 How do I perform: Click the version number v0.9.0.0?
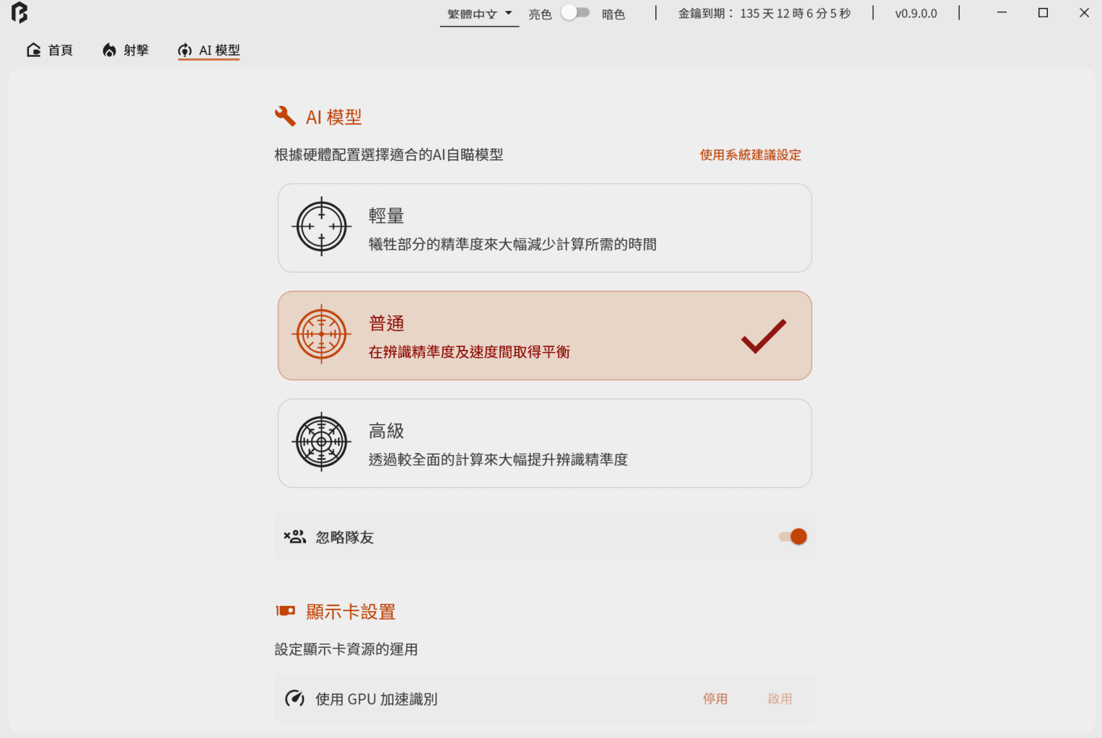click(916, 14)
